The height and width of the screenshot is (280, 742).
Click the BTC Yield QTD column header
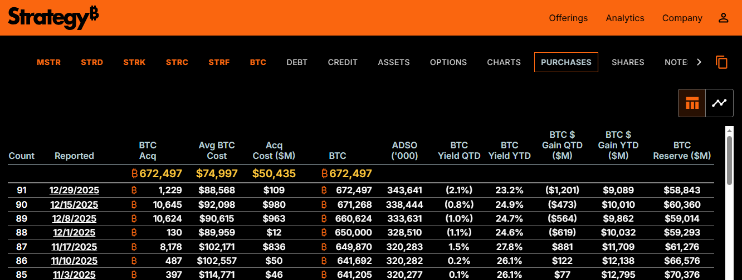(459, 151)
